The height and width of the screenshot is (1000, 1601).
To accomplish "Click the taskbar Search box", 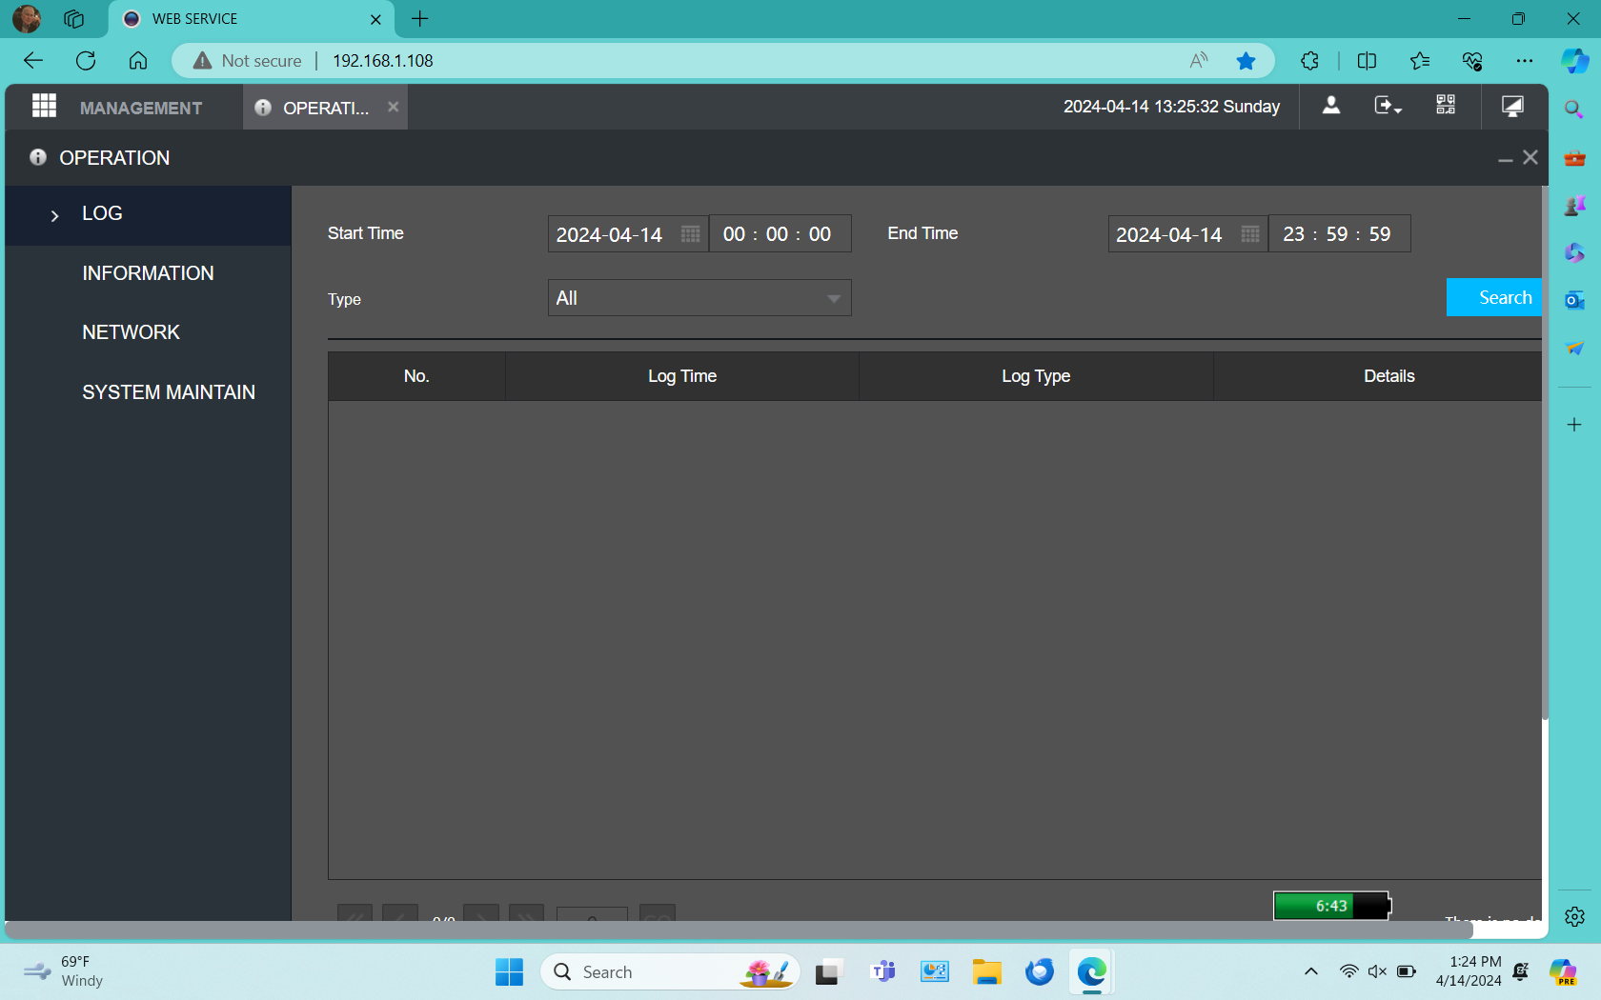I will pos(671,971).
